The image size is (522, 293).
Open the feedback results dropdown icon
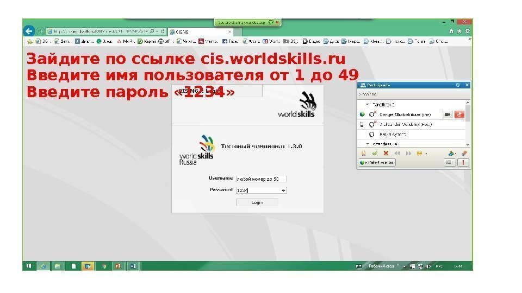(x=452, y=153)
